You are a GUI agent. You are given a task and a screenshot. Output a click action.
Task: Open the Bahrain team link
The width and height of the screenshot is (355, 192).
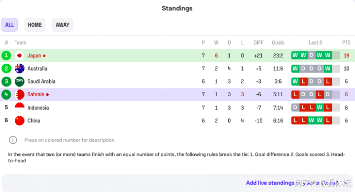pos(36,95)
